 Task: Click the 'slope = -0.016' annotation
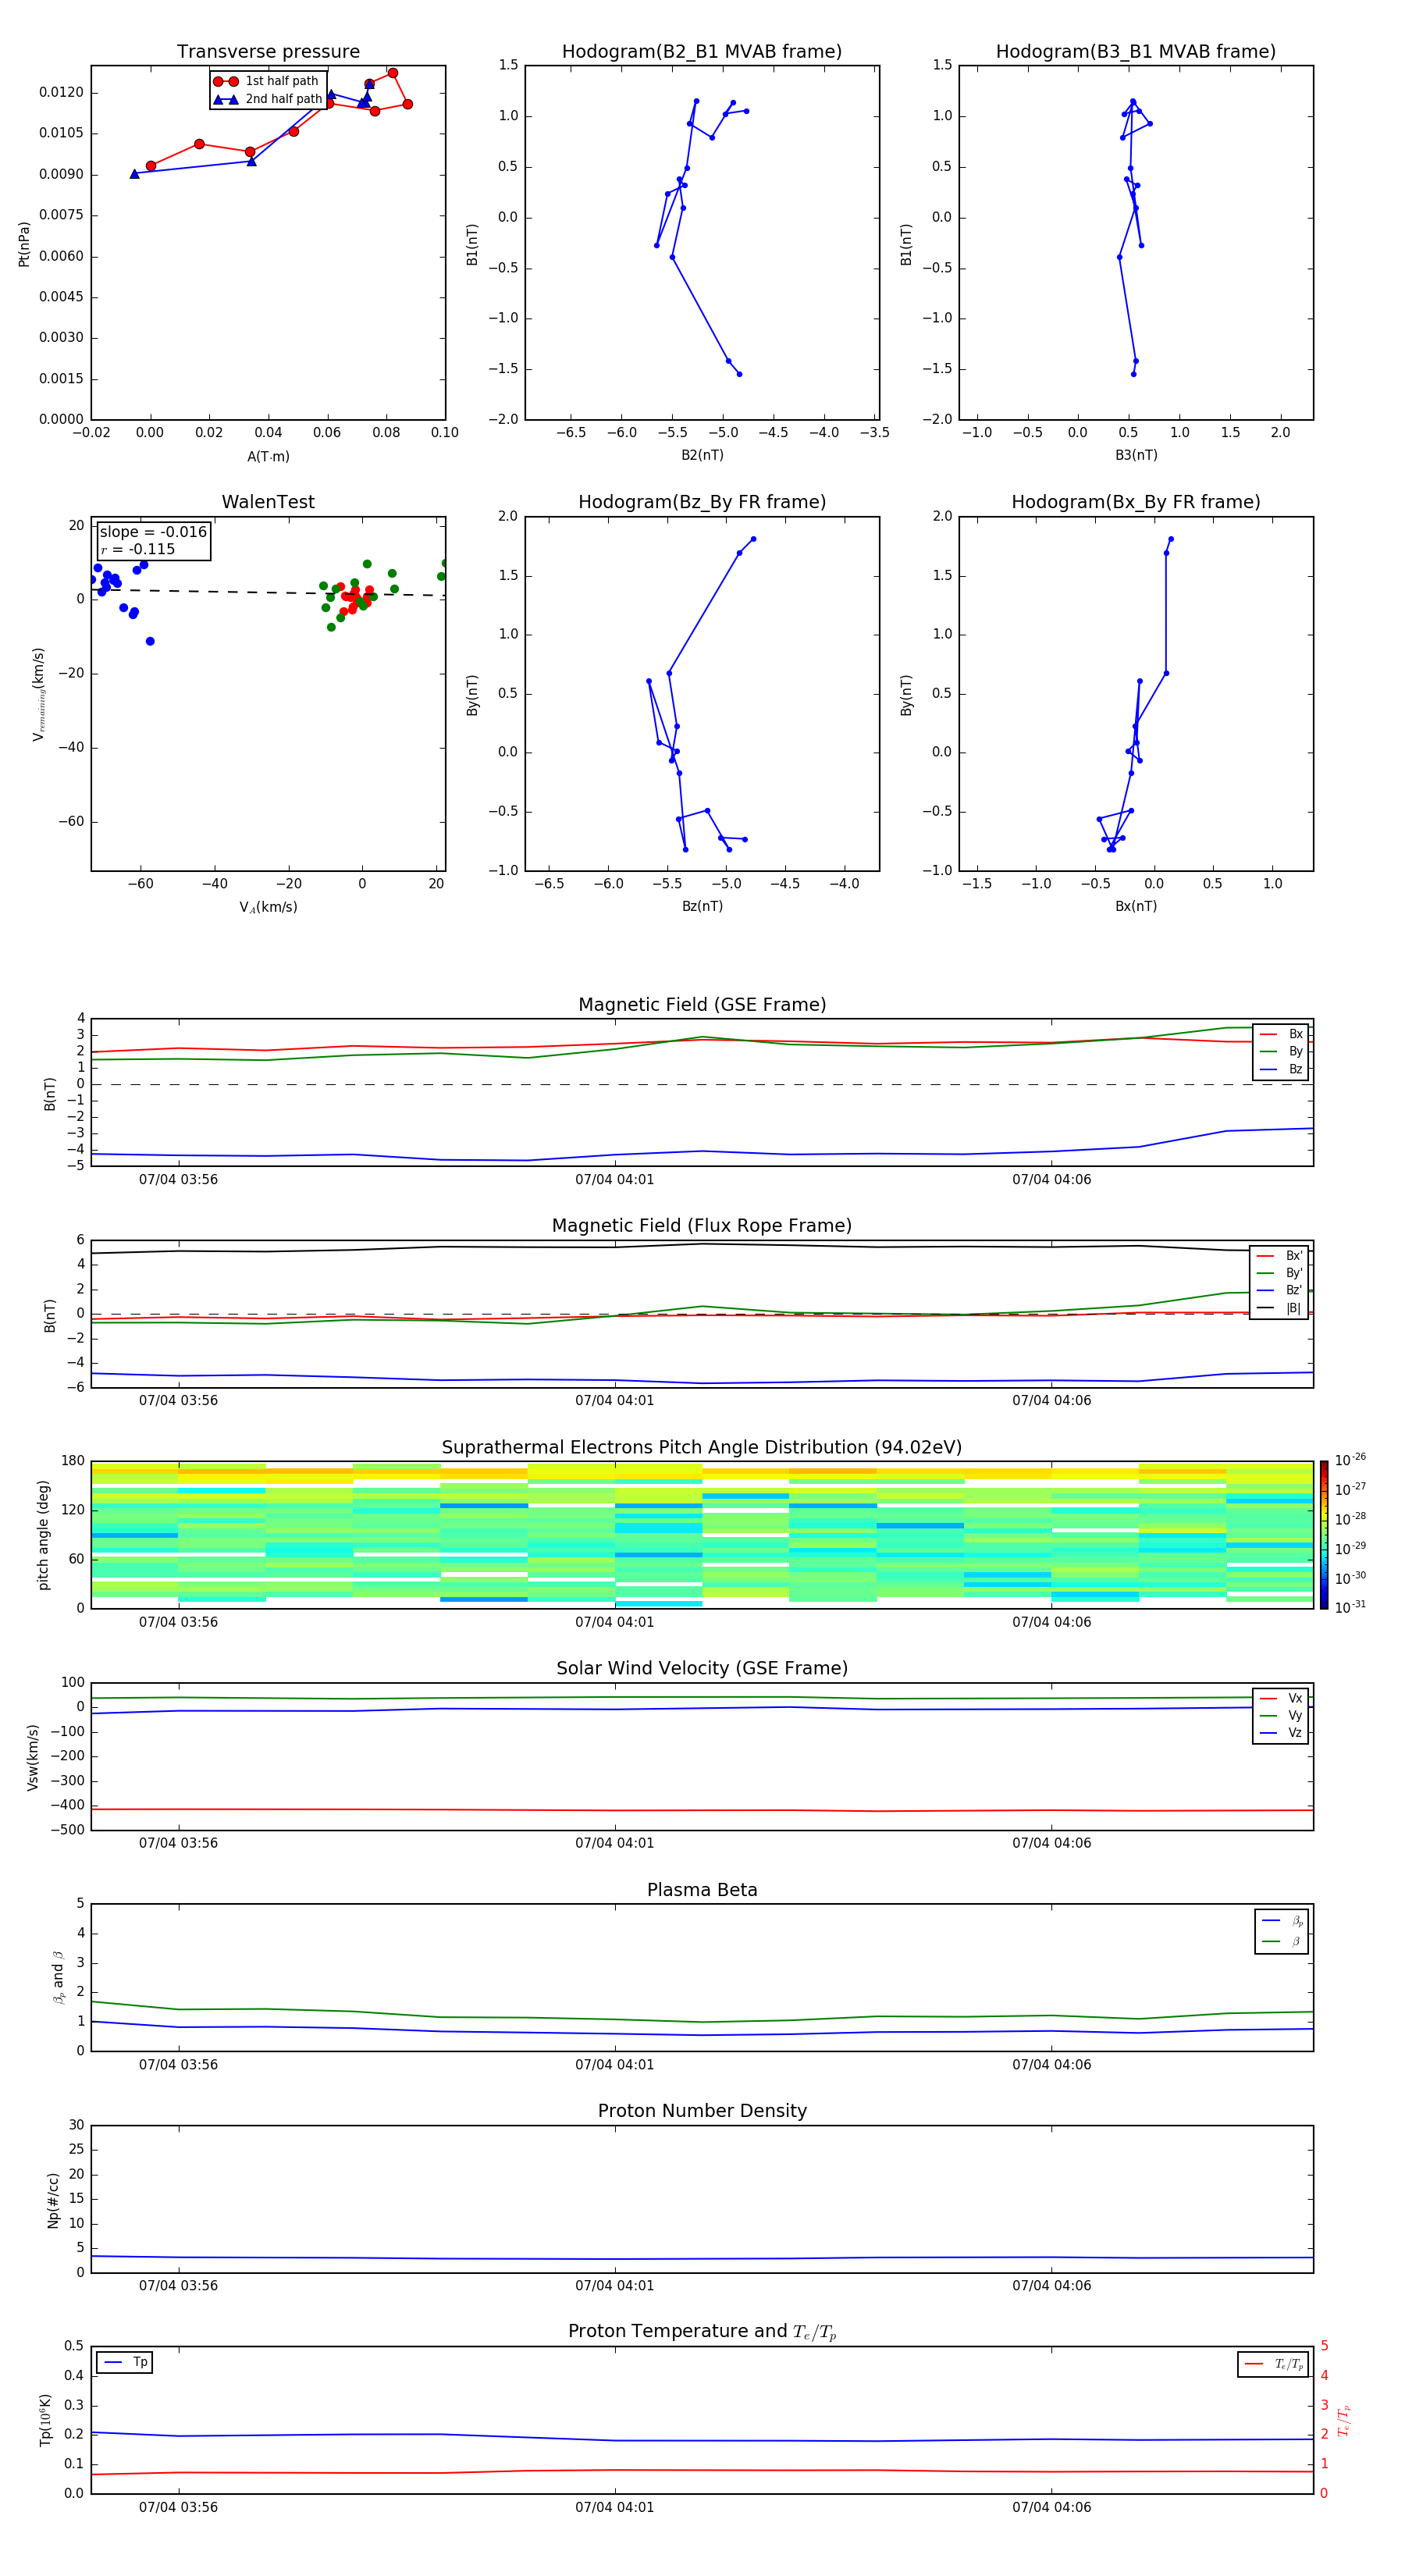153,532
